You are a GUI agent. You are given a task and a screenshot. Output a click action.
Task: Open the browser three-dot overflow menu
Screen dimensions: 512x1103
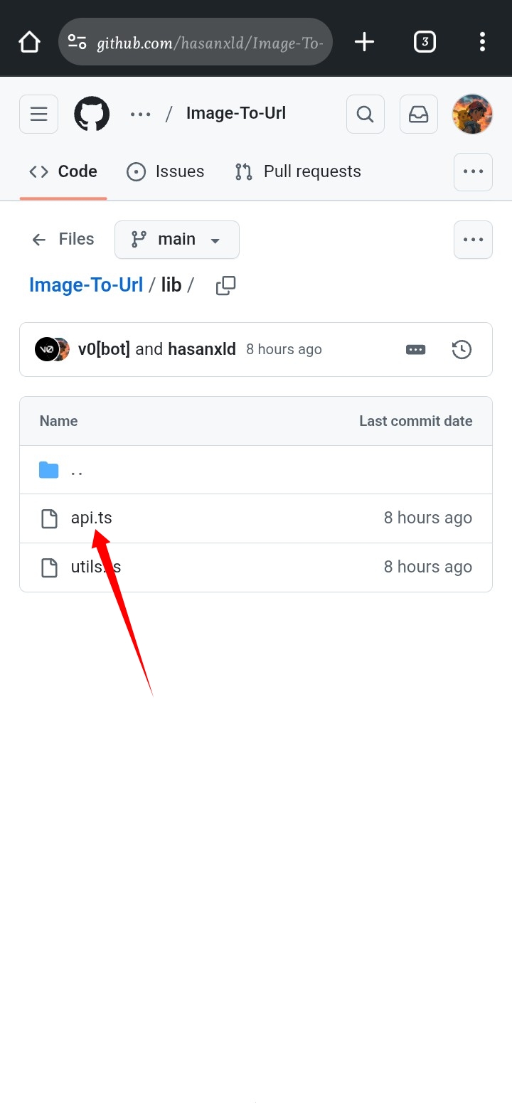(482, 42)
